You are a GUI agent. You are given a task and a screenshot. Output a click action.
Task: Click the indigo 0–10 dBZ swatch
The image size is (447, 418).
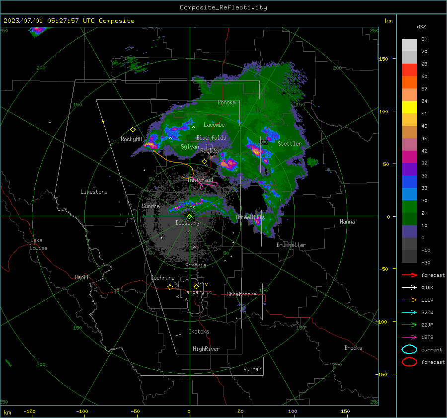coord(409,232)
